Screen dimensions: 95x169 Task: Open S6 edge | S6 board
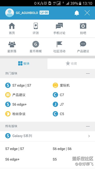(62, 149)
